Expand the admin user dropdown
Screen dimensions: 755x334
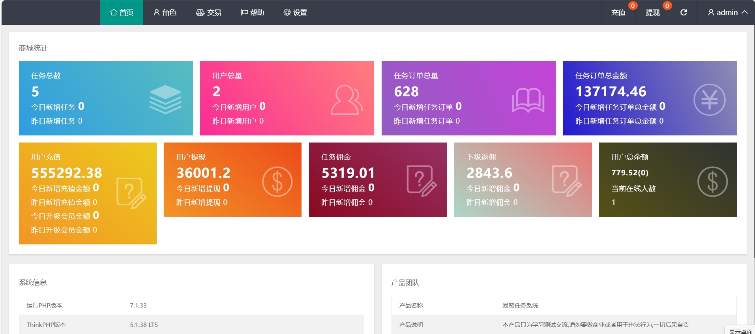click(728, 13)
